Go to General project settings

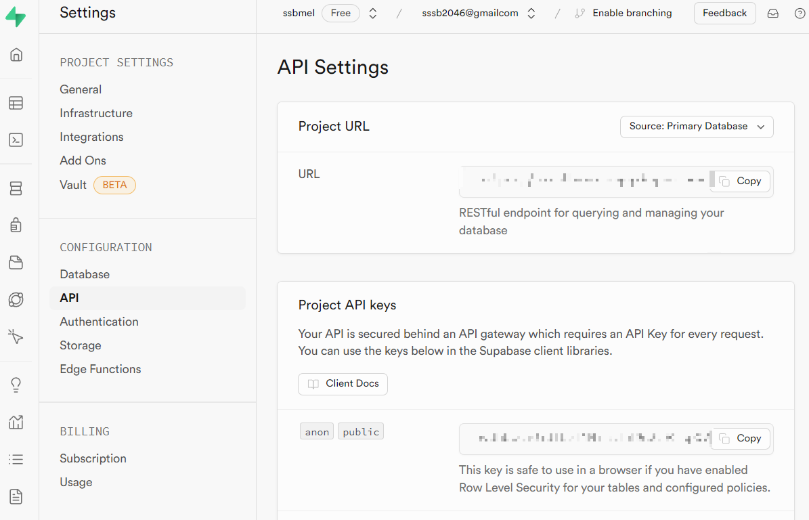coord(81,89)
